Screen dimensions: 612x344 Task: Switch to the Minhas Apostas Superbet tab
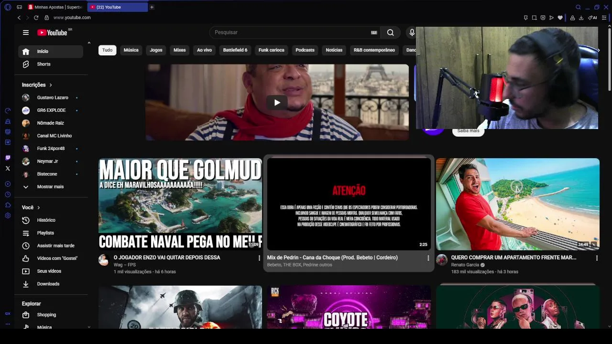point(56,7)
